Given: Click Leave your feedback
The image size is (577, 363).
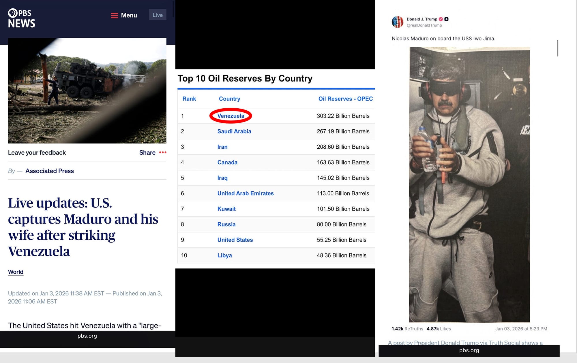Looking at the screenshot, I should pyautogui.click(x=37, y=153).
